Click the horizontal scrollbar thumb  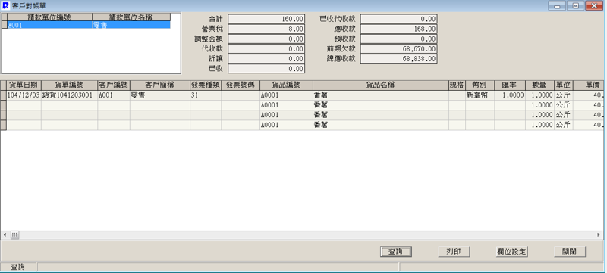[14, 234]
